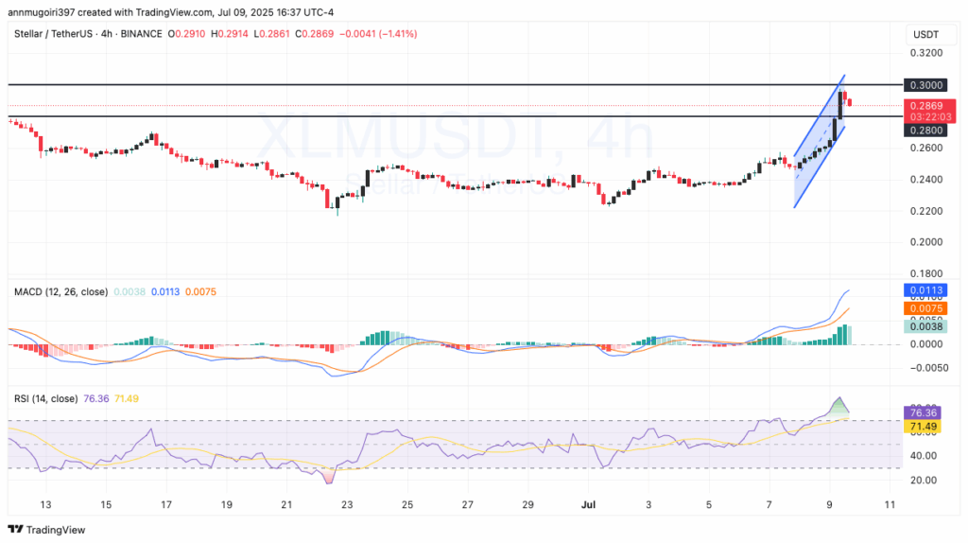This screenshot has height=543, width=968.
Task: Select the RSI (14, close) indicator title
Action: click(45, 398)
